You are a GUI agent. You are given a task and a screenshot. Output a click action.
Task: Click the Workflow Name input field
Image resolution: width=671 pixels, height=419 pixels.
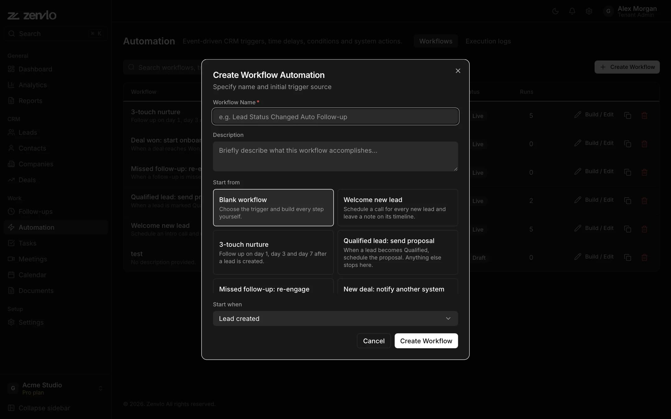[335, 117]
